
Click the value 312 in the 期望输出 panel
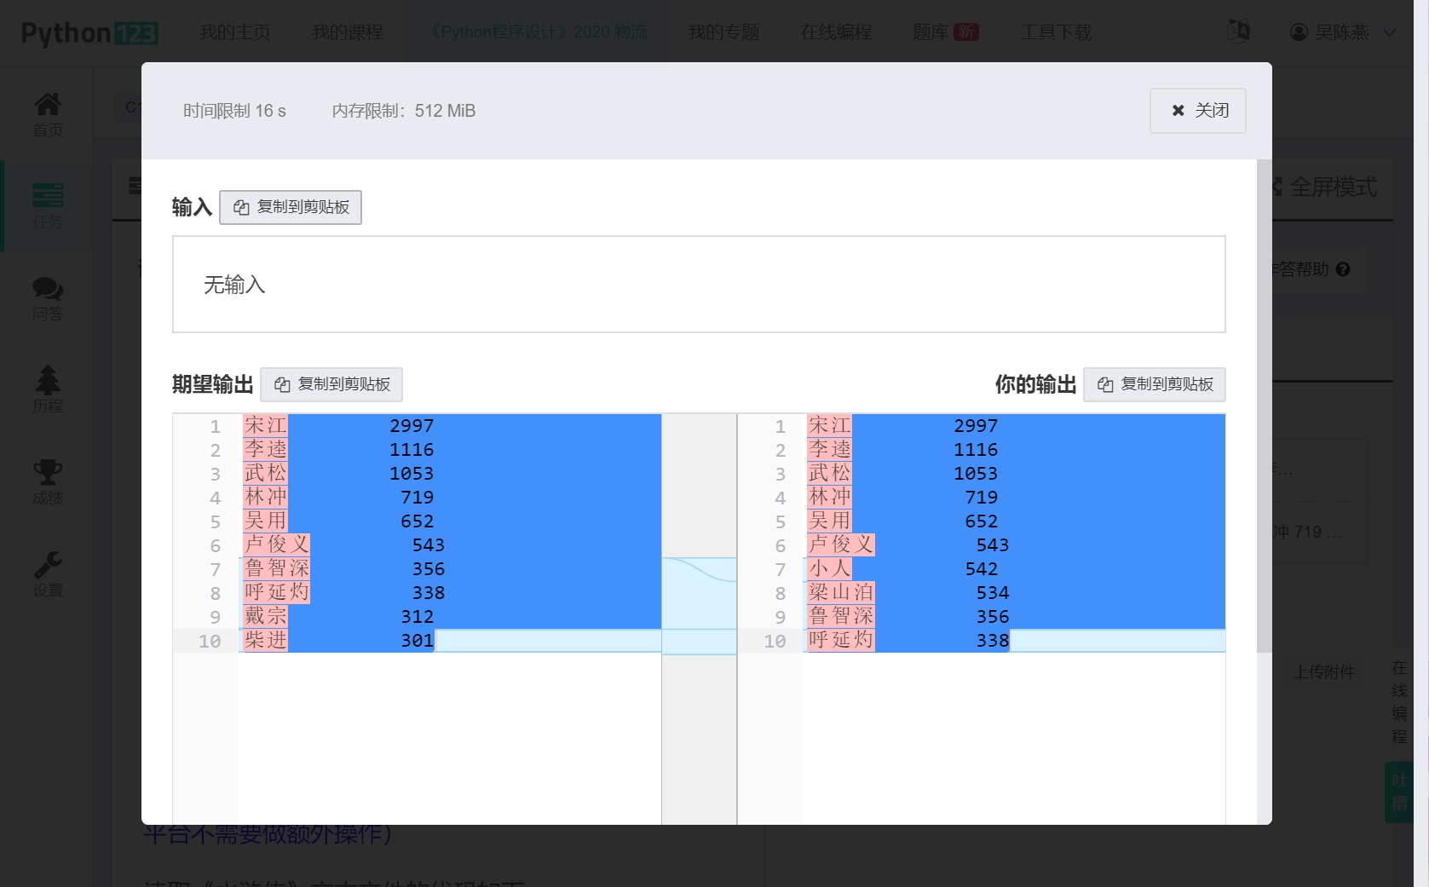click(x=418, y=616)
